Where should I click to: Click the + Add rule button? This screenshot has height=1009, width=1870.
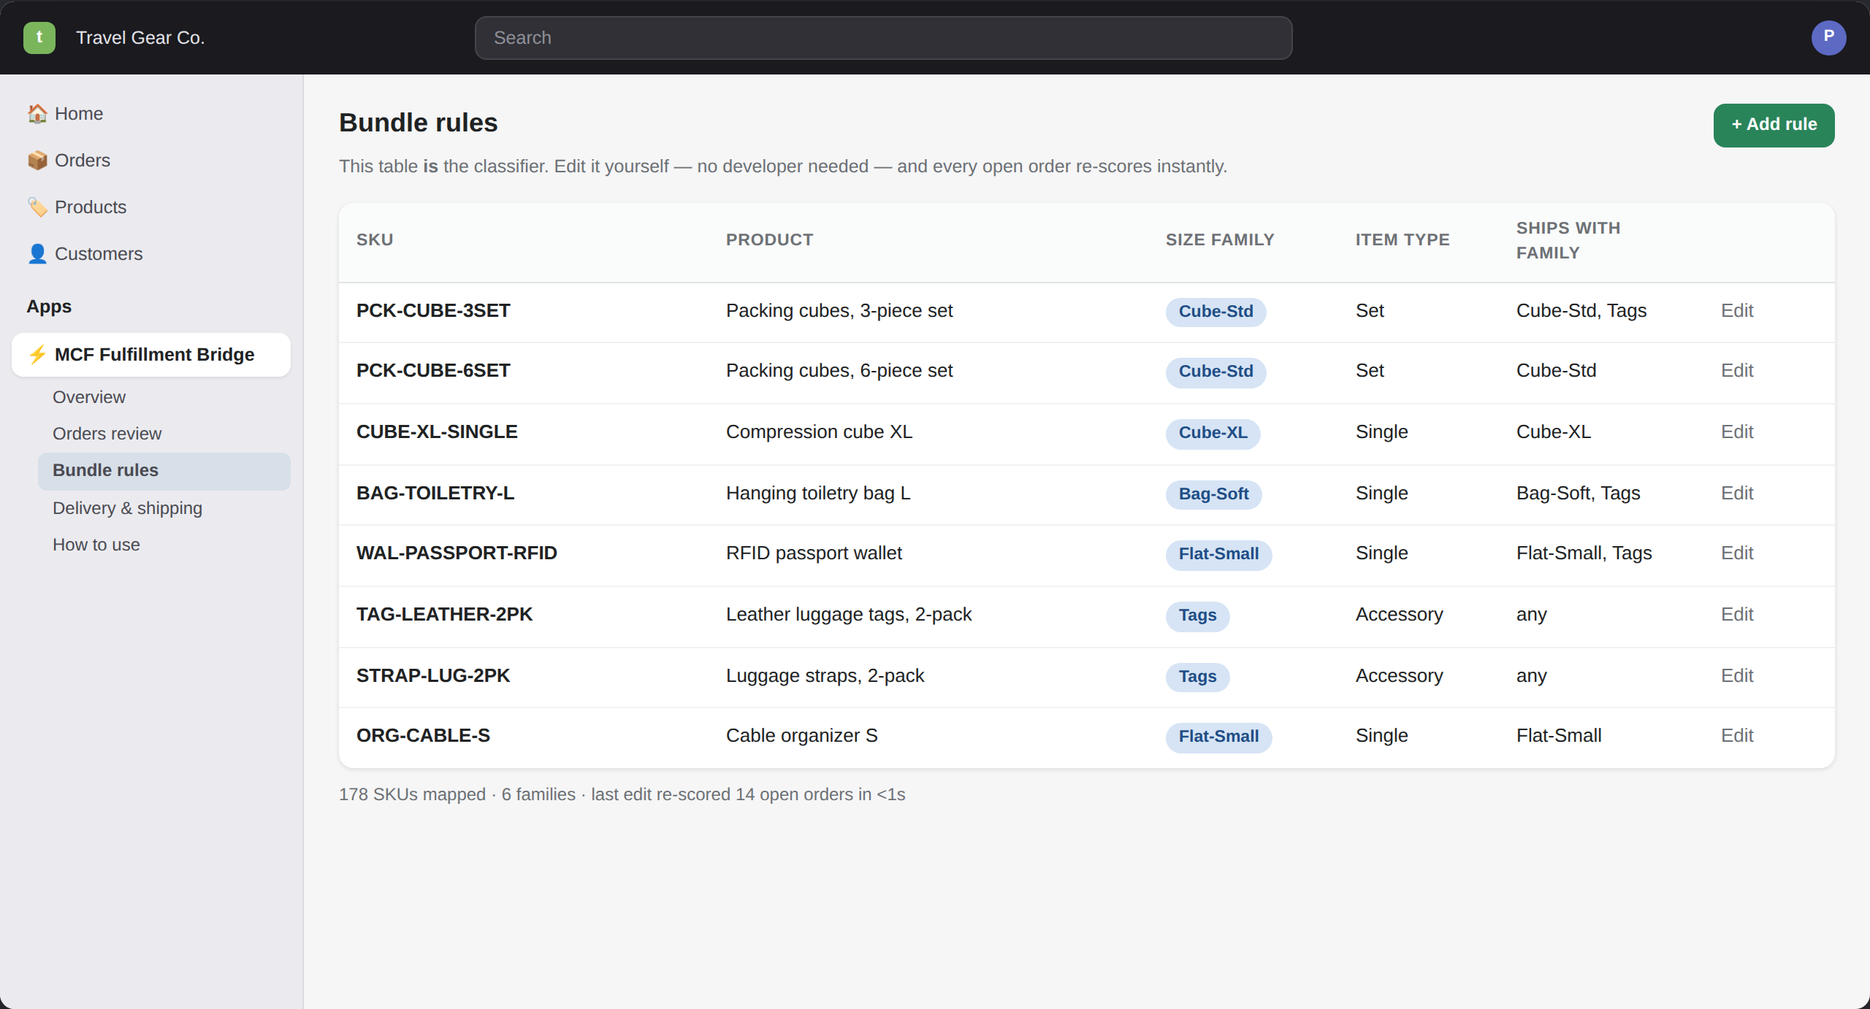(1774, 126)
